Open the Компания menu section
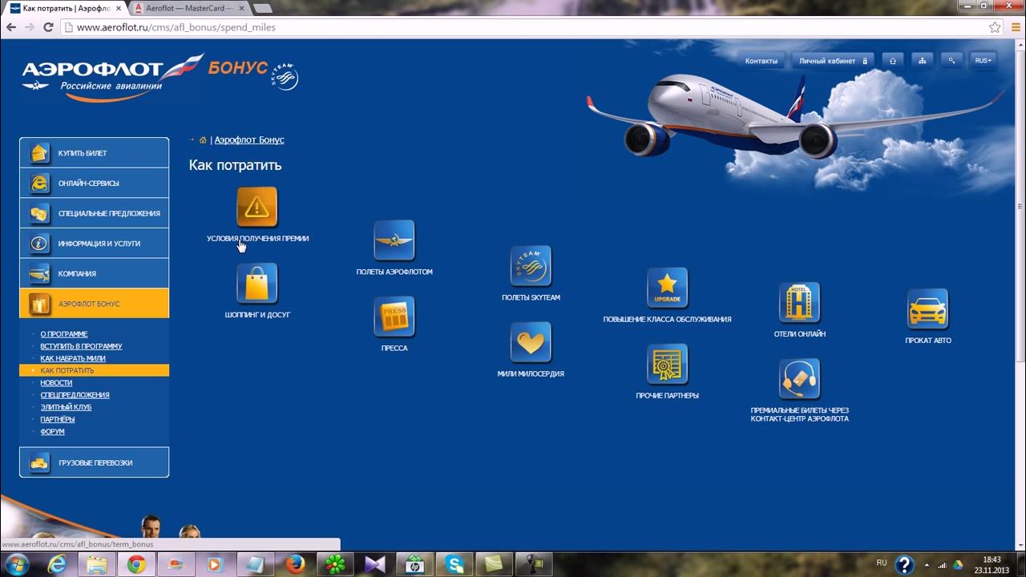1026x577 pixels. (95, 273)
